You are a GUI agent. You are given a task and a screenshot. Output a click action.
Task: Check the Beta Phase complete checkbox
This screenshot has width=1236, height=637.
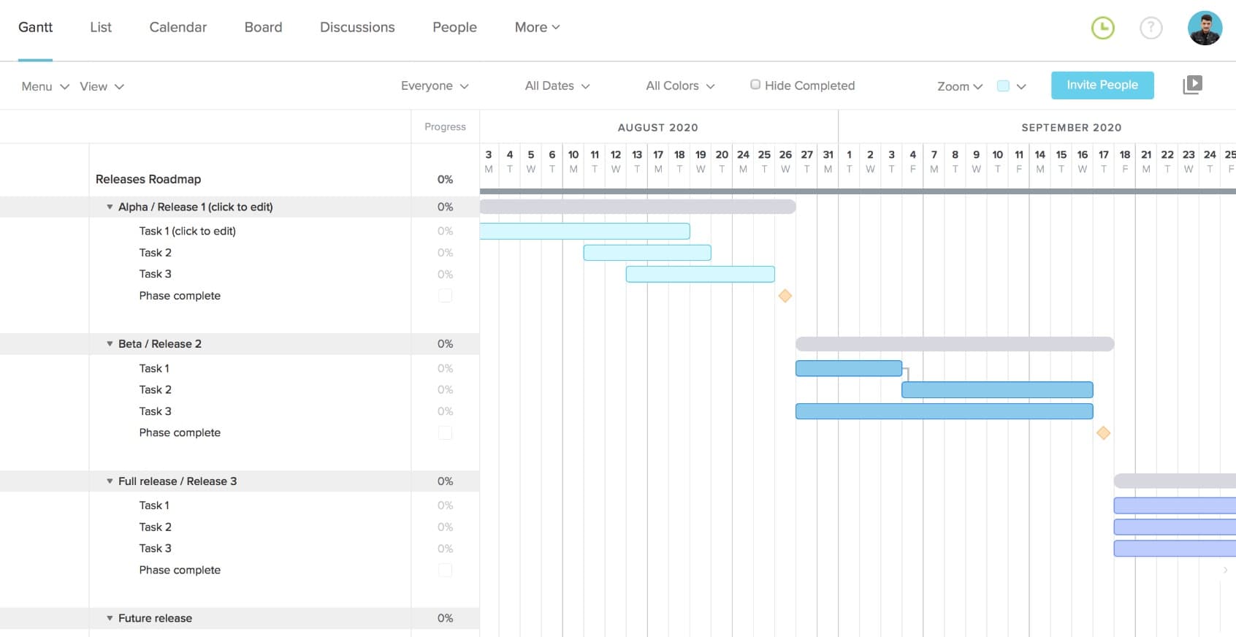point(445,433)
